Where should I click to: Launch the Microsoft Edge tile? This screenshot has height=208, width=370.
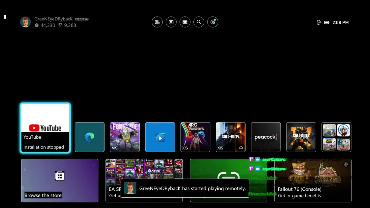(x=90, y=137)
